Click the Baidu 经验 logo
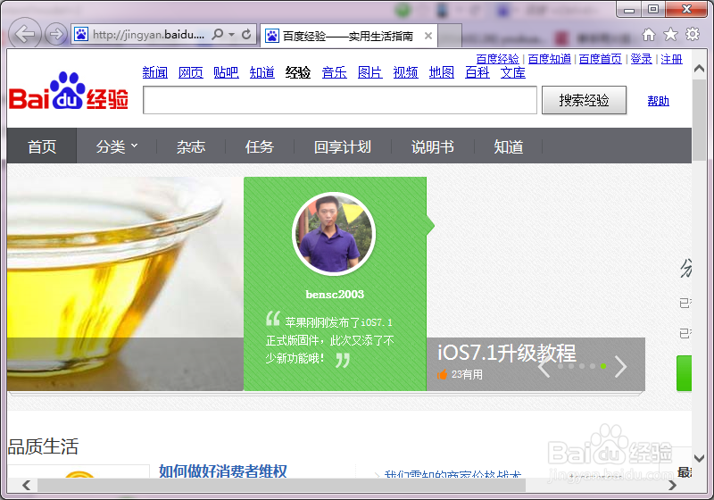The image size is (714, 500). (x=69, y=91)
